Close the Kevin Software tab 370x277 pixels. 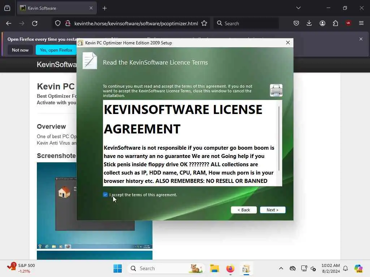(x=91, y=8)
